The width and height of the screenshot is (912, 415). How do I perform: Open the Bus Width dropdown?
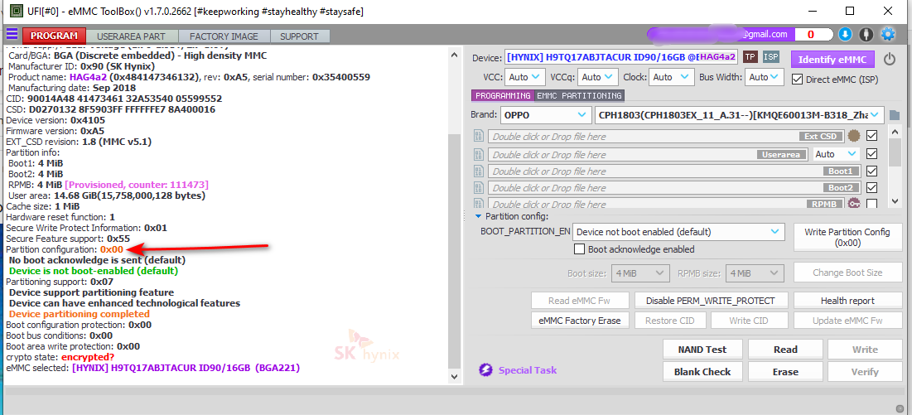point(765,77)
